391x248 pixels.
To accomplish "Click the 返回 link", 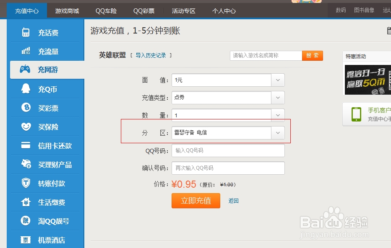I will pos(233,201).
